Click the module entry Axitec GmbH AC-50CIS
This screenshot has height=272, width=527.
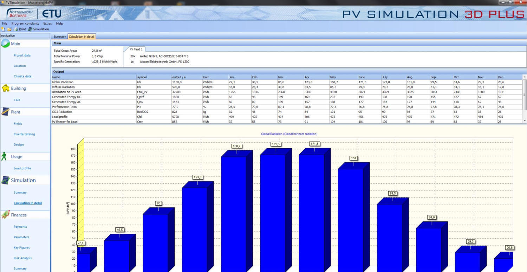click(x=164, y=56)
